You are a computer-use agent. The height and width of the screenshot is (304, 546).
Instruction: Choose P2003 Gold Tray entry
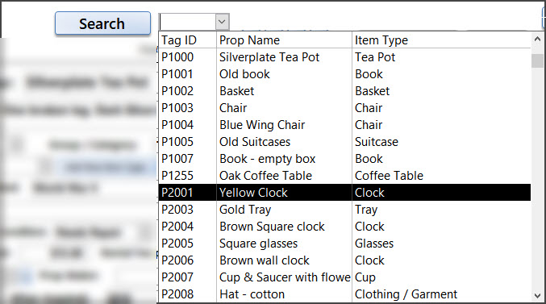coord(344,210)
